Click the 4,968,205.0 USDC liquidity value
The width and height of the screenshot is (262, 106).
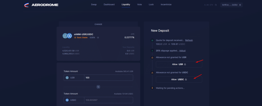tap(71, 54)
